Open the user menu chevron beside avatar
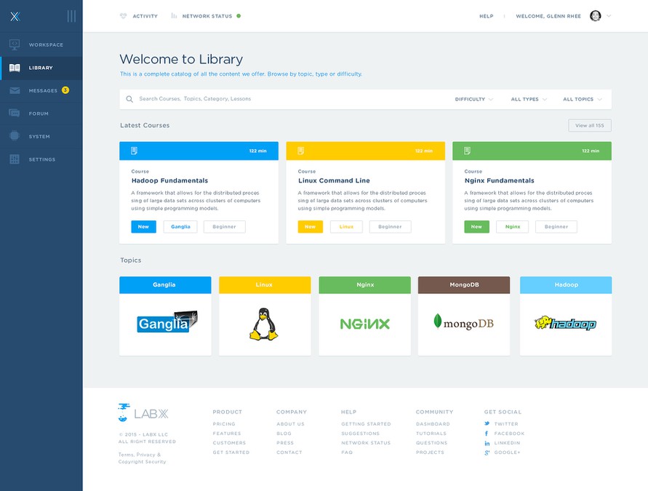648x491 pixels. tap(609, 16)
